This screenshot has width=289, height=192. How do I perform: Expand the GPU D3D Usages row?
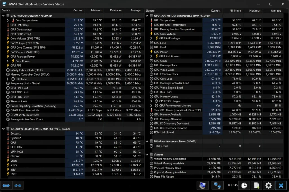151,101
